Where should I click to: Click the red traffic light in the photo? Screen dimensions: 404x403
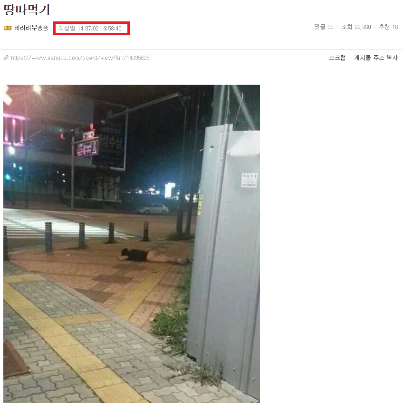pyautogui.click(x=91, y=127)
